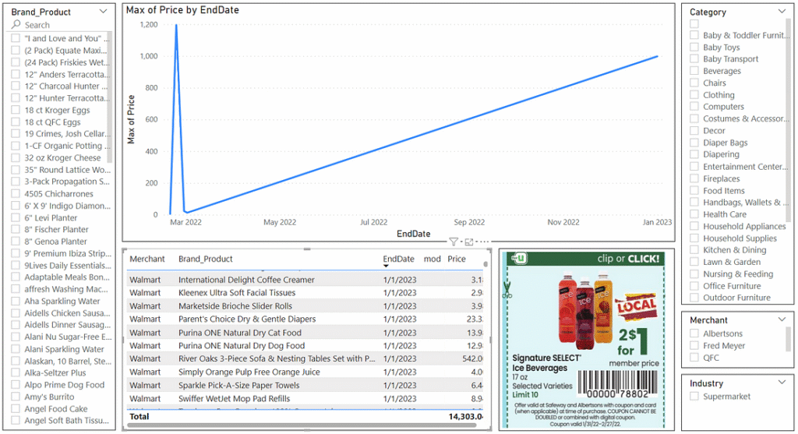Enable the Health Care category filter

[694, 214]
